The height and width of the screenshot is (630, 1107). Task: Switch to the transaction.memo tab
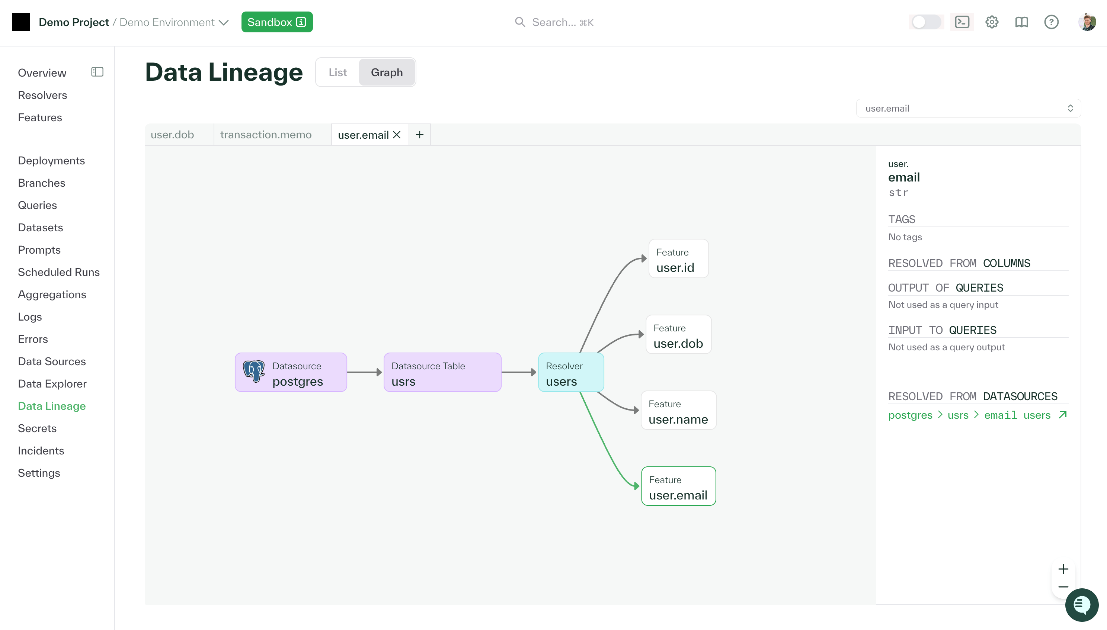click(x=266, y=135)
